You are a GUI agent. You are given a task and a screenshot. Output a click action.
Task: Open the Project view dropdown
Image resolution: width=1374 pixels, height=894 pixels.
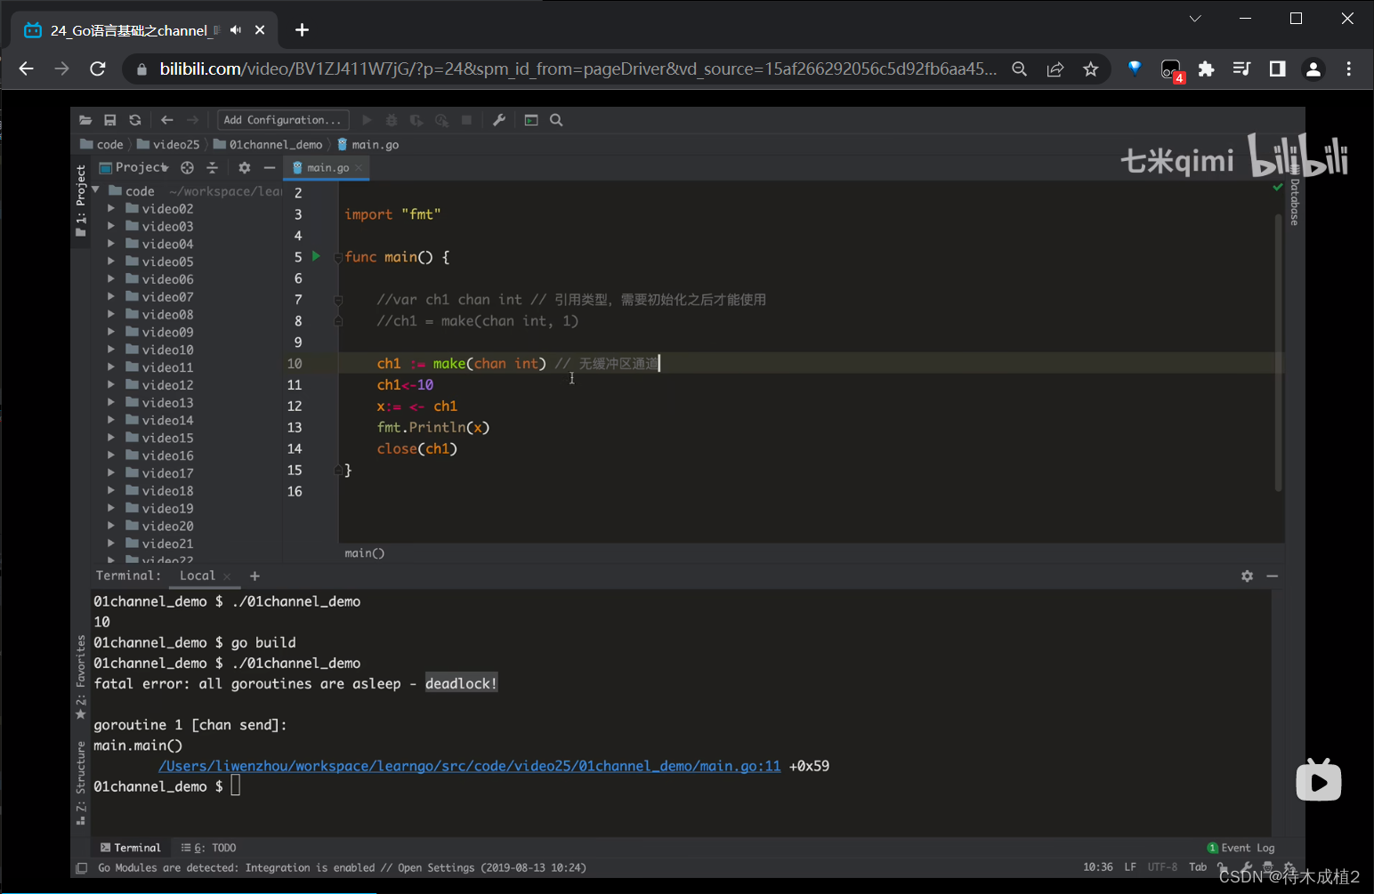click(133, 167)
